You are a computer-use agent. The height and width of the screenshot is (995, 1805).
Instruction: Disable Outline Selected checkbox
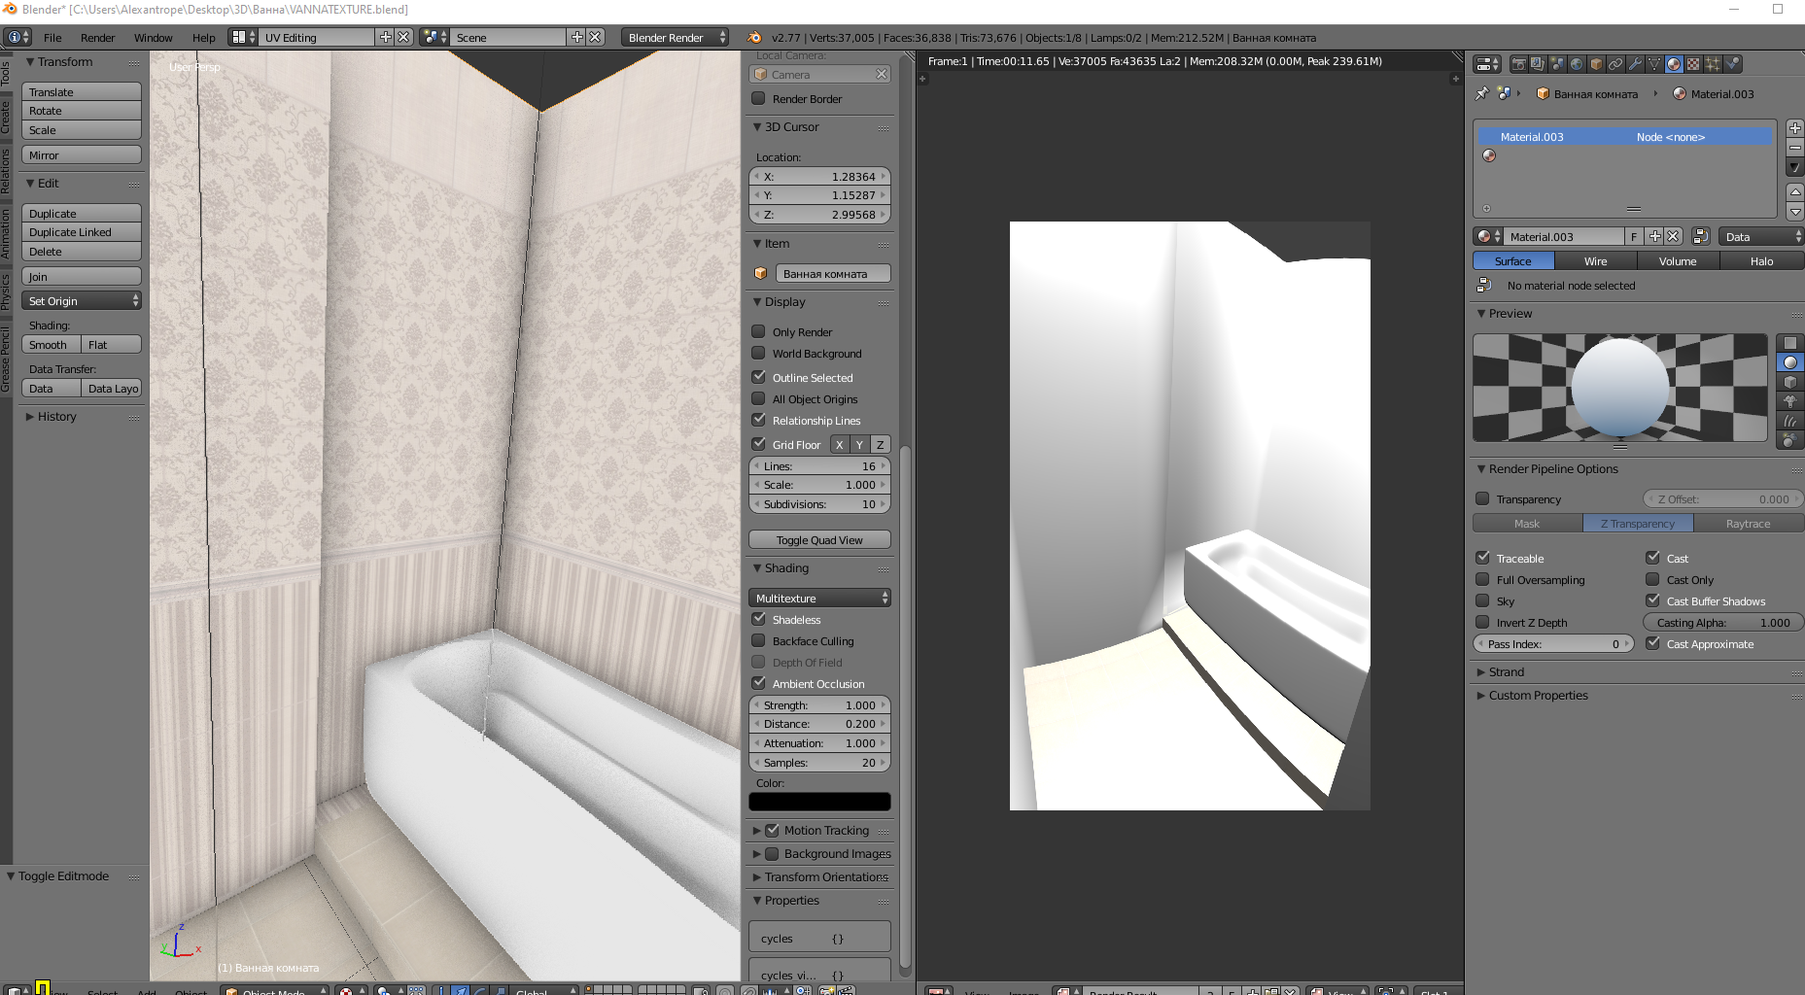pos(759,377)
